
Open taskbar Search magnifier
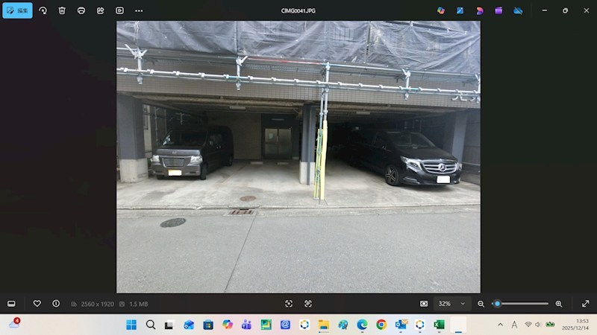[151, 325]
